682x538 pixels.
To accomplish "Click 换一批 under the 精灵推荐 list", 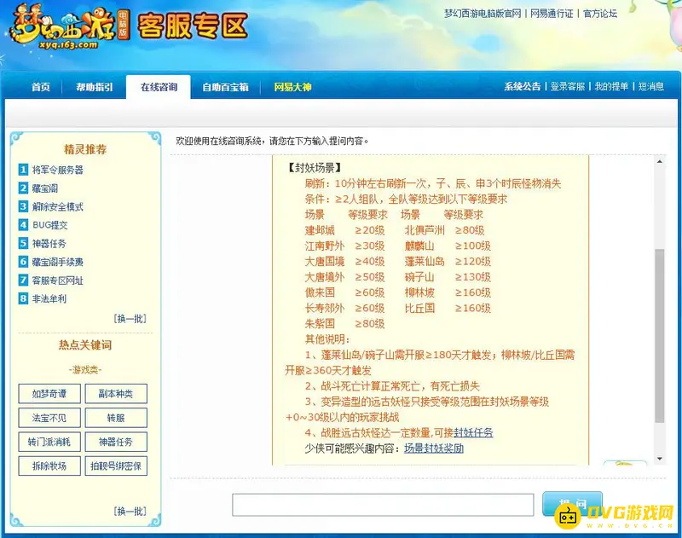I will (130, 319).
